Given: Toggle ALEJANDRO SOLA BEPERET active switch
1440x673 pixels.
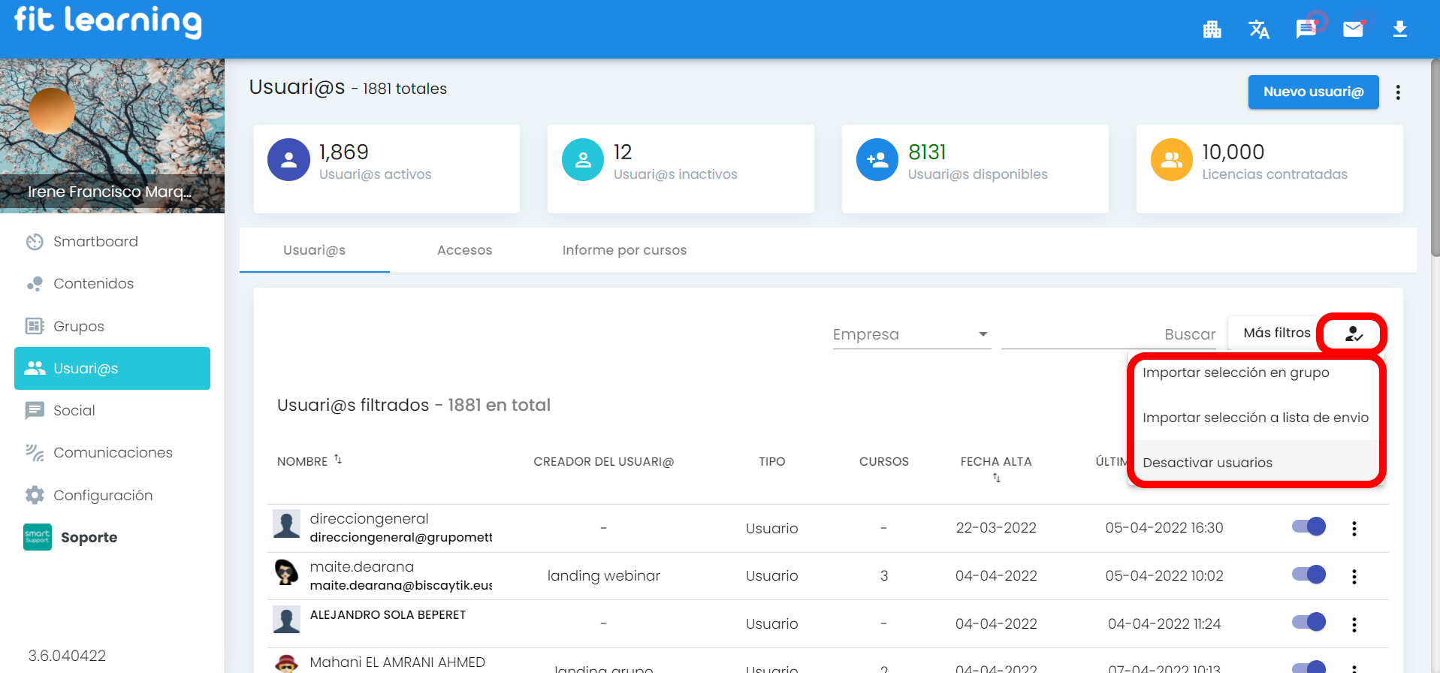Looking at the screenshot, I should (1309, 622).
